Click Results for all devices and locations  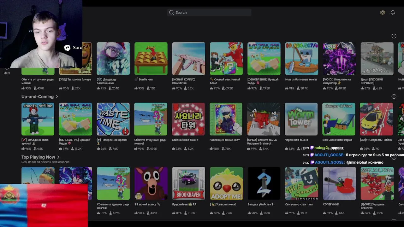pos(45,162)
